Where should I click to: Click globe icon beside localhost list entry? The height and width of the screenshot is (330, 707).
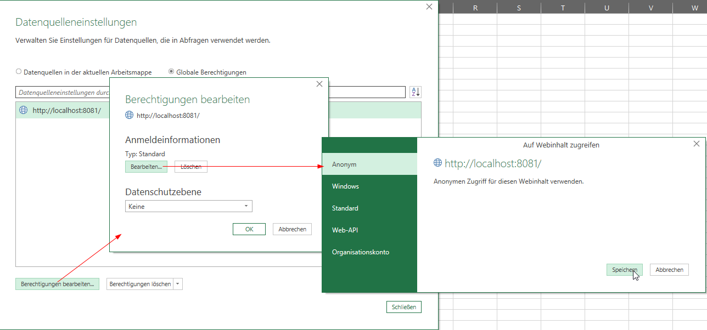click(23, 110)
